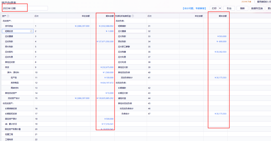Click liabilities-side 期末余额 column header
The image size is (271, 141).
223,16
